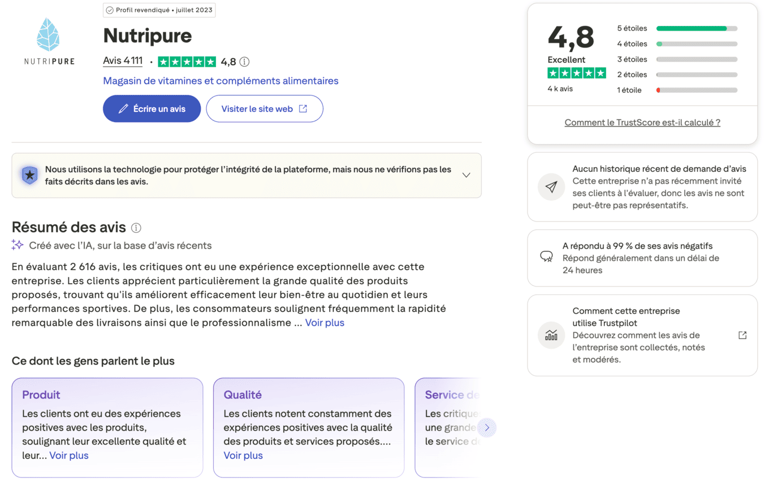Click Voir plus in the Produit card
This screenshot has width=765, height=482.
[69, 455]
